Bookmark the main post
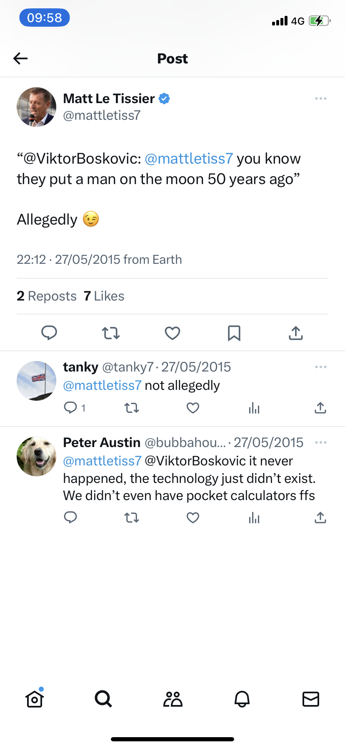Viewport: 345px width, 748px height. pyautogui.click(x=234, y=333)
